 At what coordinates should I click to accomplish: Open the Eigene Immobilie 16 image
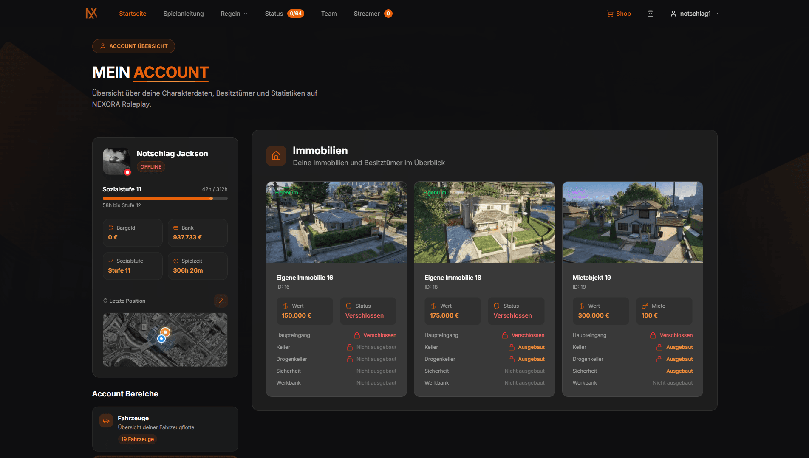click(336, 222)
